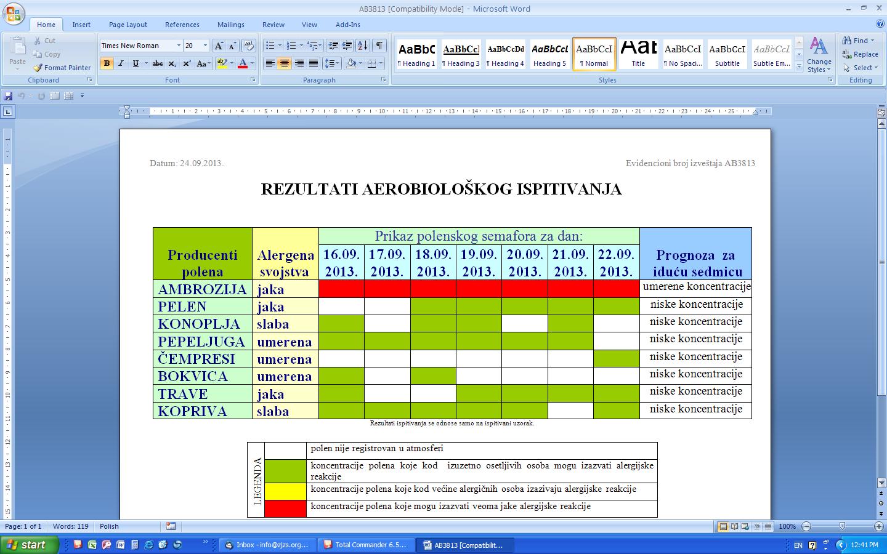Screen dimensions: 887x554
Task: Apply the Heading 1 style
Action: tap(416, 54)
